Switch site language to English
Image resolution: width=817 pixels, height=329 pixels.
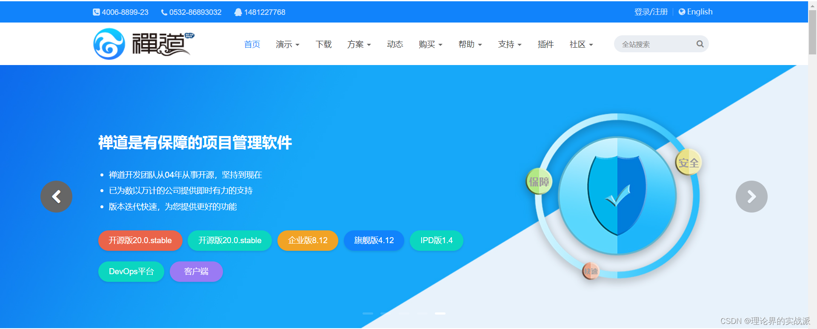700,12
